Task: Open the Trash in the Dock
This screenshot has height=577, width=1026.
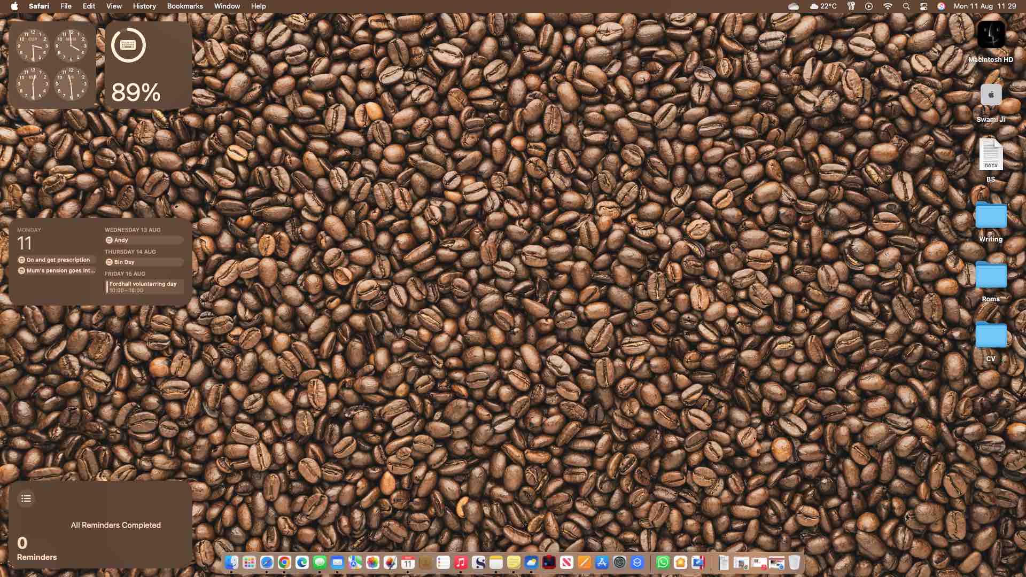Action: [x=794, y=563]
